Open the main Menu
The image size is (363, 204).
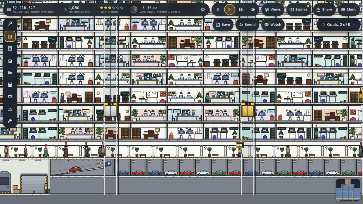(x=349, y=9)
